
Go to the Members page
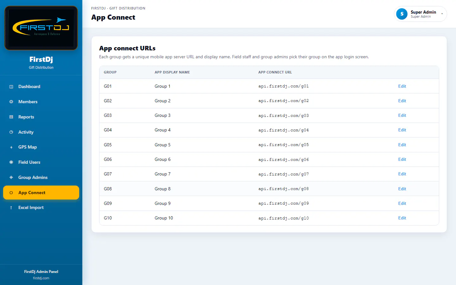(41, 102)
